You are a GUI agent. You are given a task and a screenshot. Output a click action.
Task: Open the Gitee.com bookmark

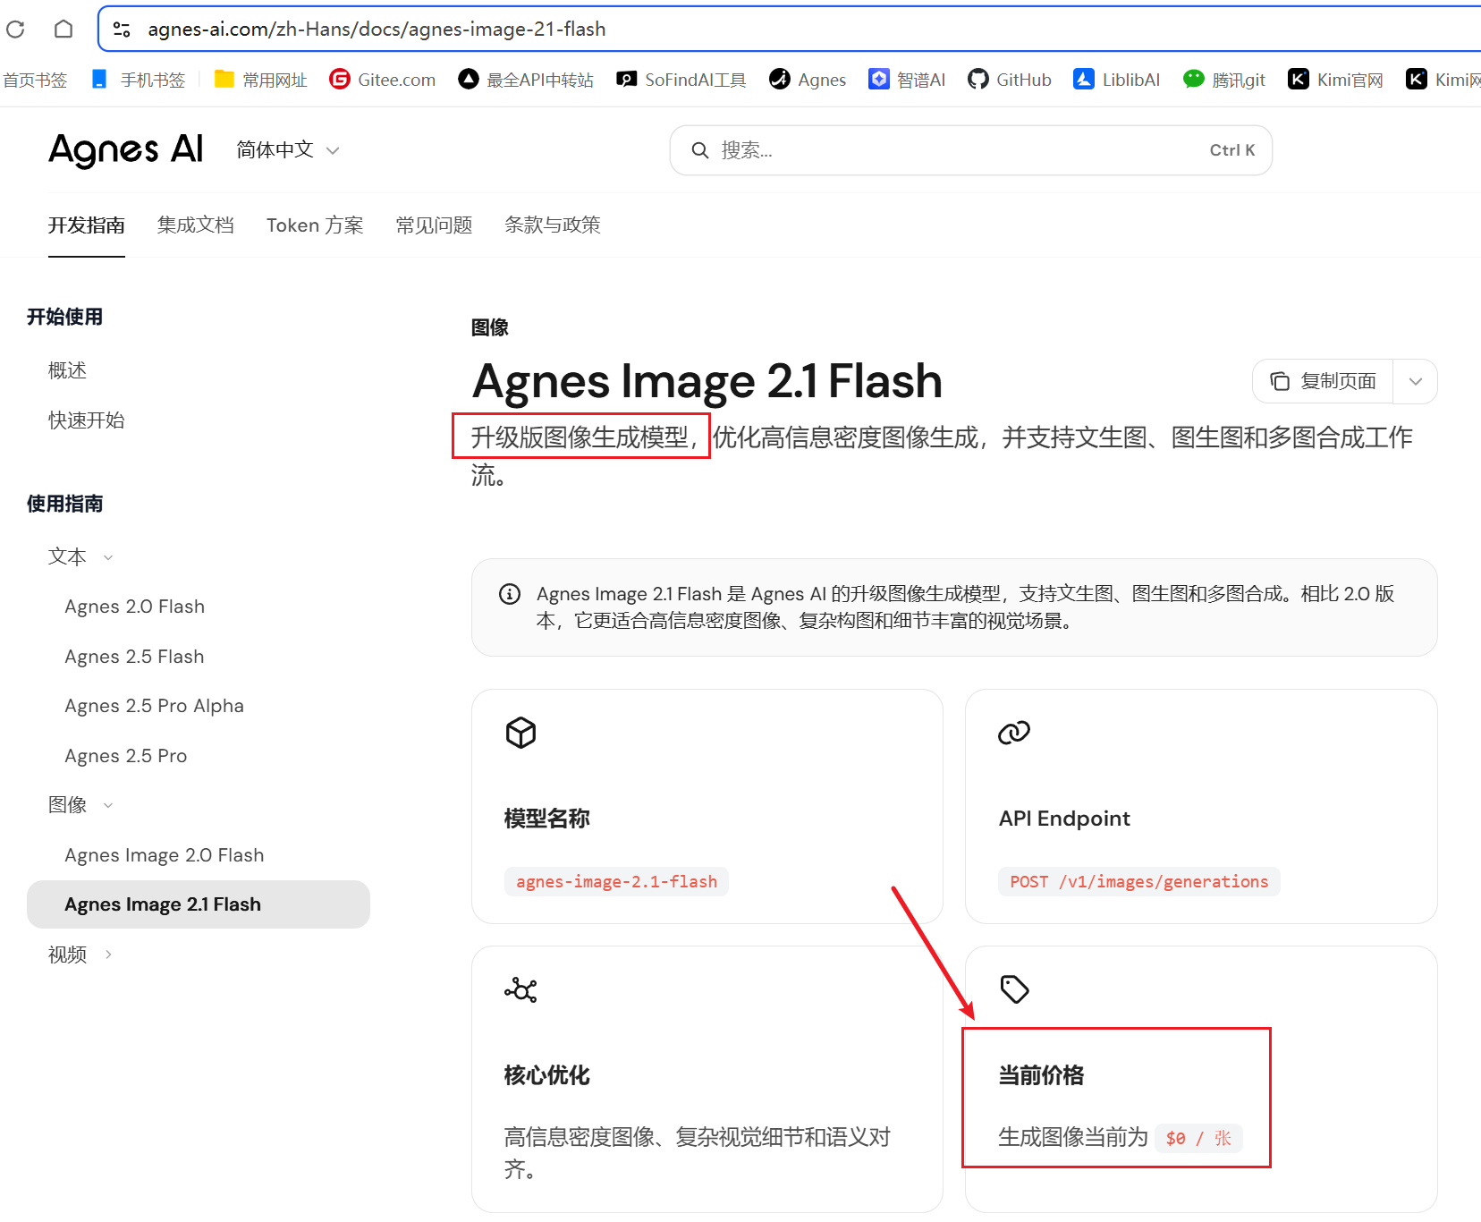[x=383, y=80]
